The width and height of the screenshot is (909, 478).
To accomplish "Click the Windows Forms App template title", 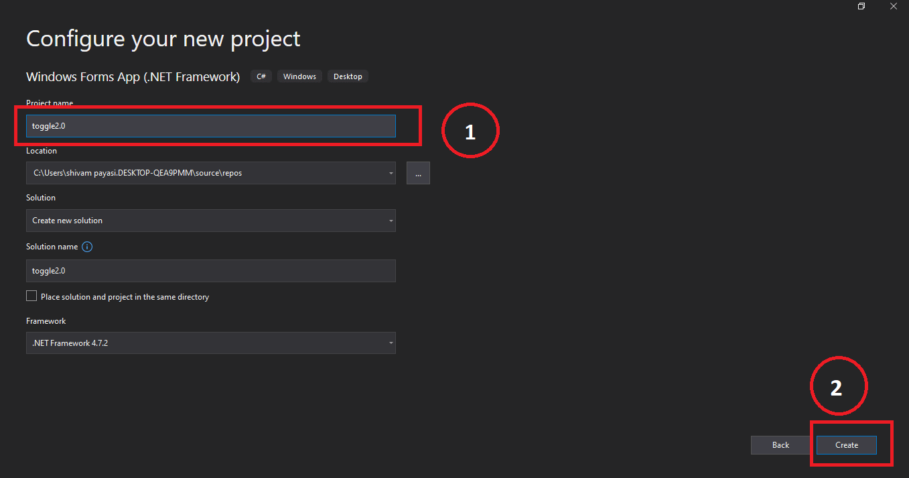I will click(133, 76).
